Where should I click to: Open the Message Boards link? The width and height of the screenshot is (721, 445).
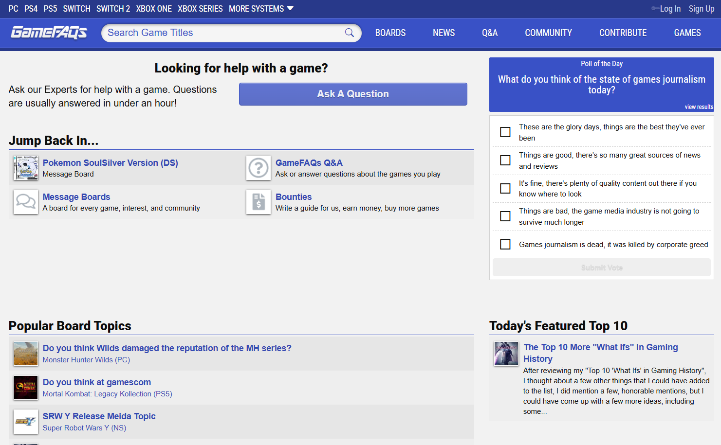pos(76,197)
